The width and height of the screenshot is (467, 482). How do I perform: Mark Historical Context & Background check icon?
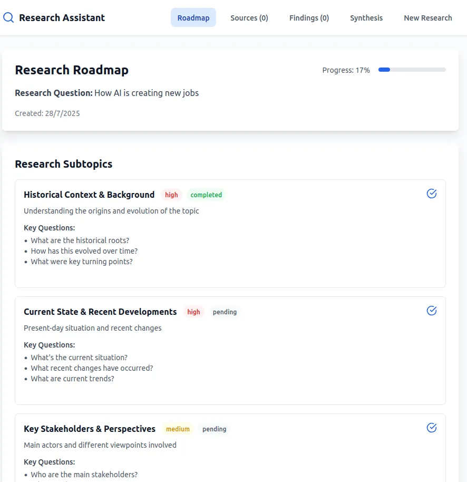tap(431, 194)
